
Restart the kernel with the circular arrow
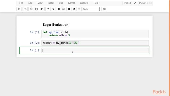pos(74,9)
